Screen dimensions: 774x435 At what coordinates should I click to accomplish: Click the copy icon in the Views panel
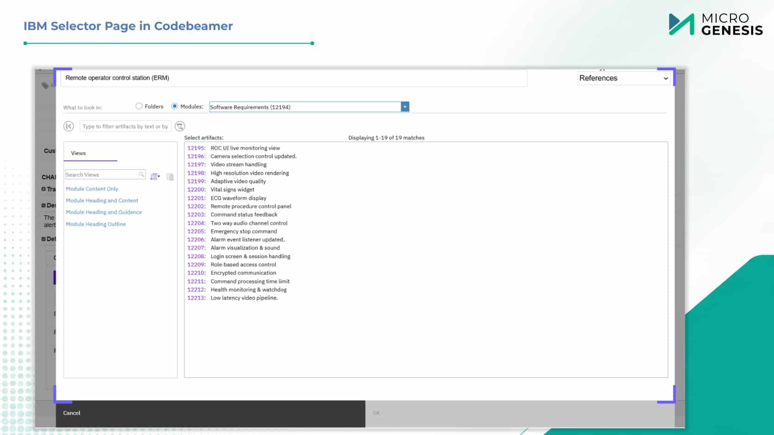pos(170,177)
